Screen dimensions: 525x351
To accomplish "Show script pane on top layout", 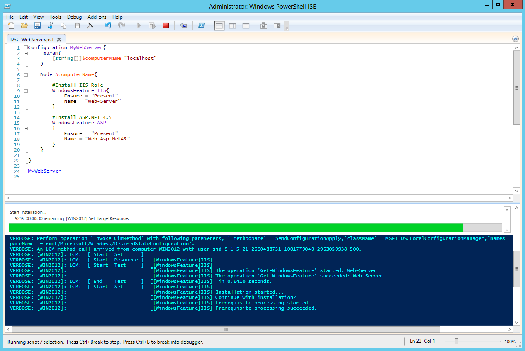I will (219, 26).
